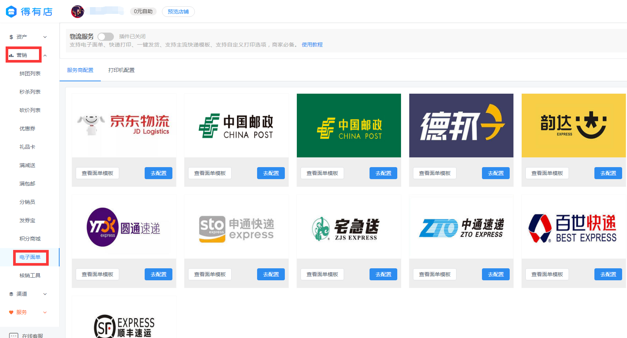Select the 申通快递 sto express logo
The width and height of the screenshot is (627, 338).
click(236, 227)
